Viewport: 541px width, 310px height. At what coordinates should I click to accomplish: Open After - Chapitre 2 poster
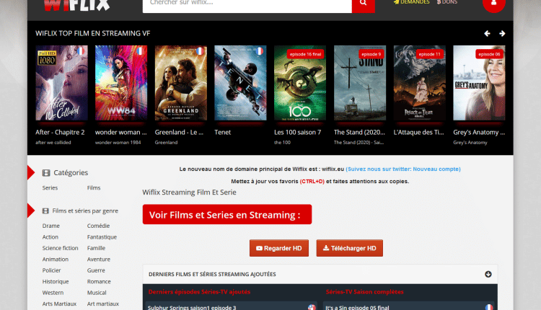tap(61, 83)
